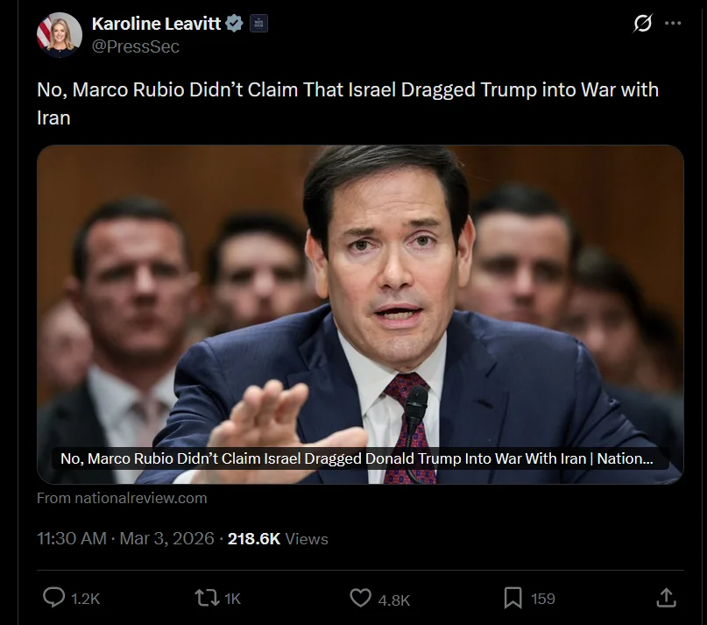Click the 1.2K reply count

pyautogui.click(x=85, y=599)
